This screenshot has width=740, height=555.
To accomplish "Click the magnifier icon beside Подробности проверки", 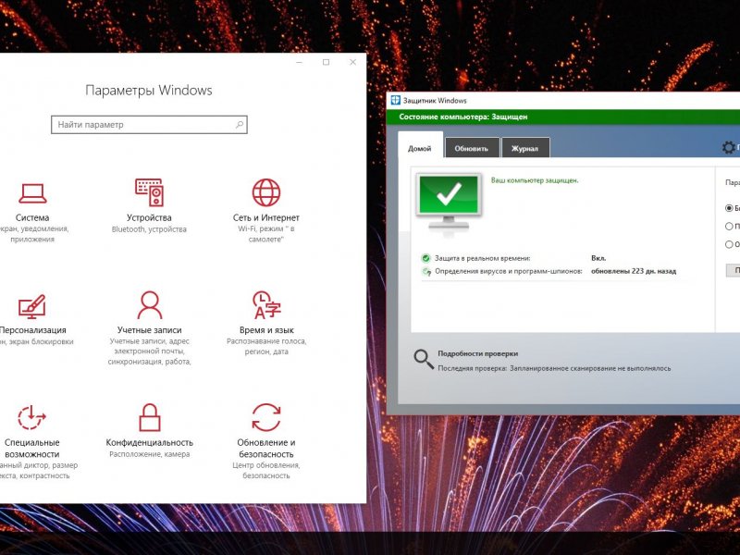I will pyautogui.click(x=424, y=359).
